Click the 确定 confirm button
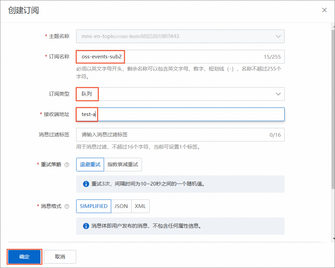The height and width of the screenshot is (268, 335). click(x=24, y=257)
